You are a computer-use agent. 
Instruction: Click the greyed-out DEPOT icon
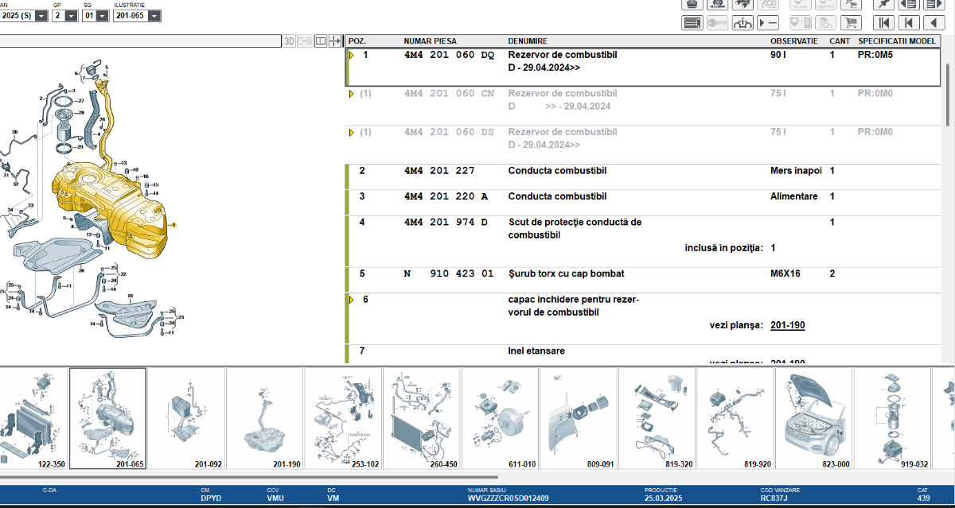tap(825, 4)
